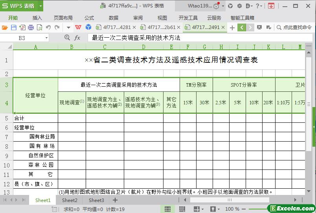
Task: Jump to last sheet with navigation arrow
Action: click(24, 200)
